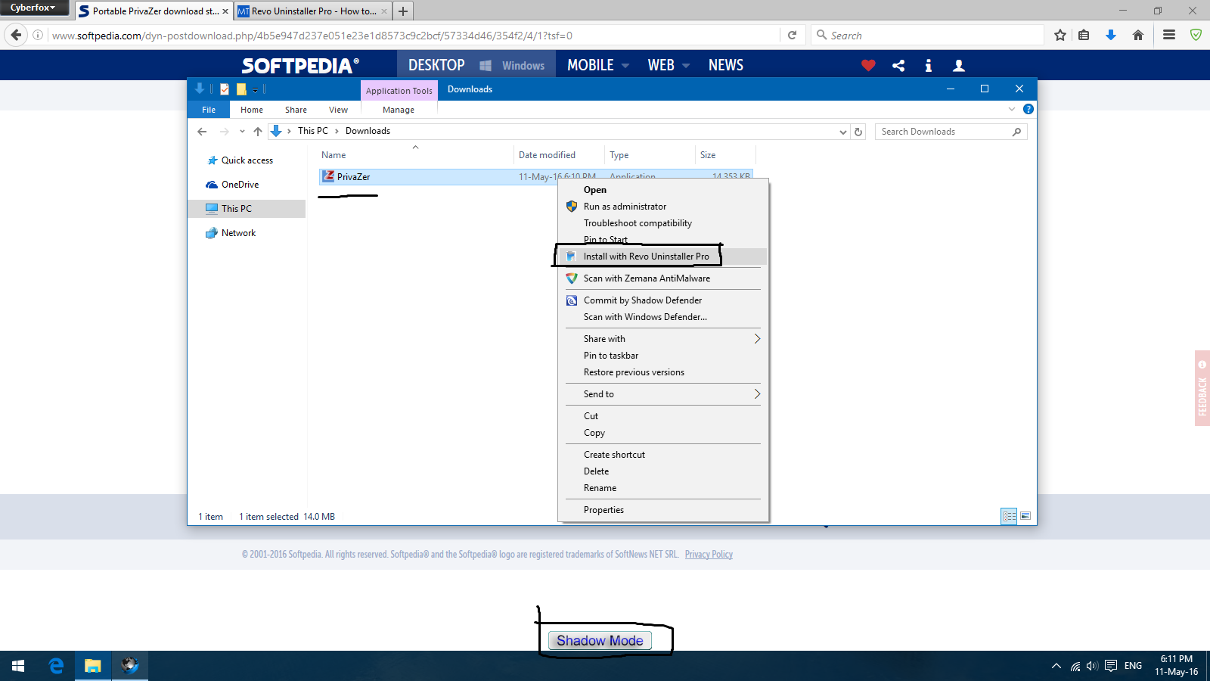The image size is (1210, 681).
Task: Open recent locations dropdown in Explorer
Action: pyautogui.click(x=242, y=132)
